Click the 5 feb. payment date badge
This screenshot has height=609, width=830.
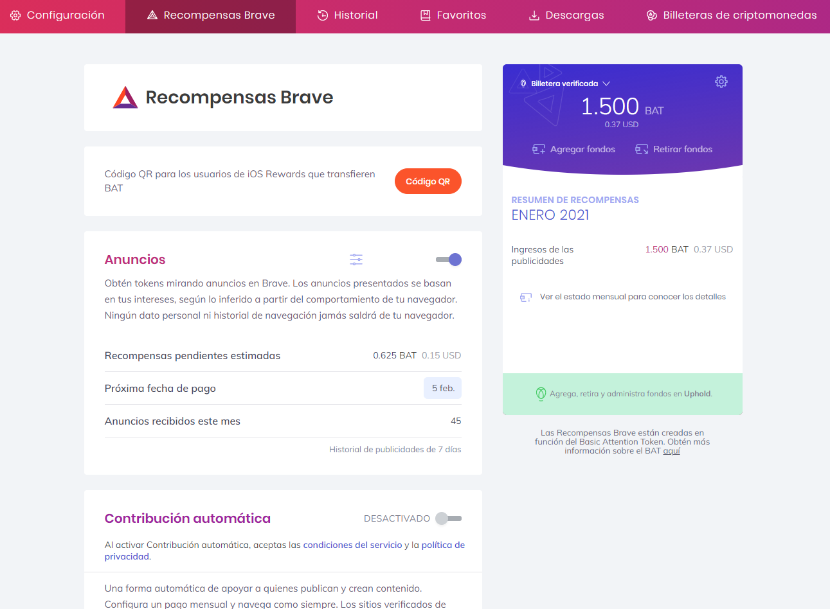coord(443,388)
